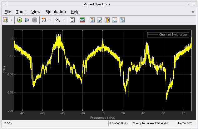The image size is (198, 129).
Task: Open the Spectrum Settings icon
Action: coord(82,20)
